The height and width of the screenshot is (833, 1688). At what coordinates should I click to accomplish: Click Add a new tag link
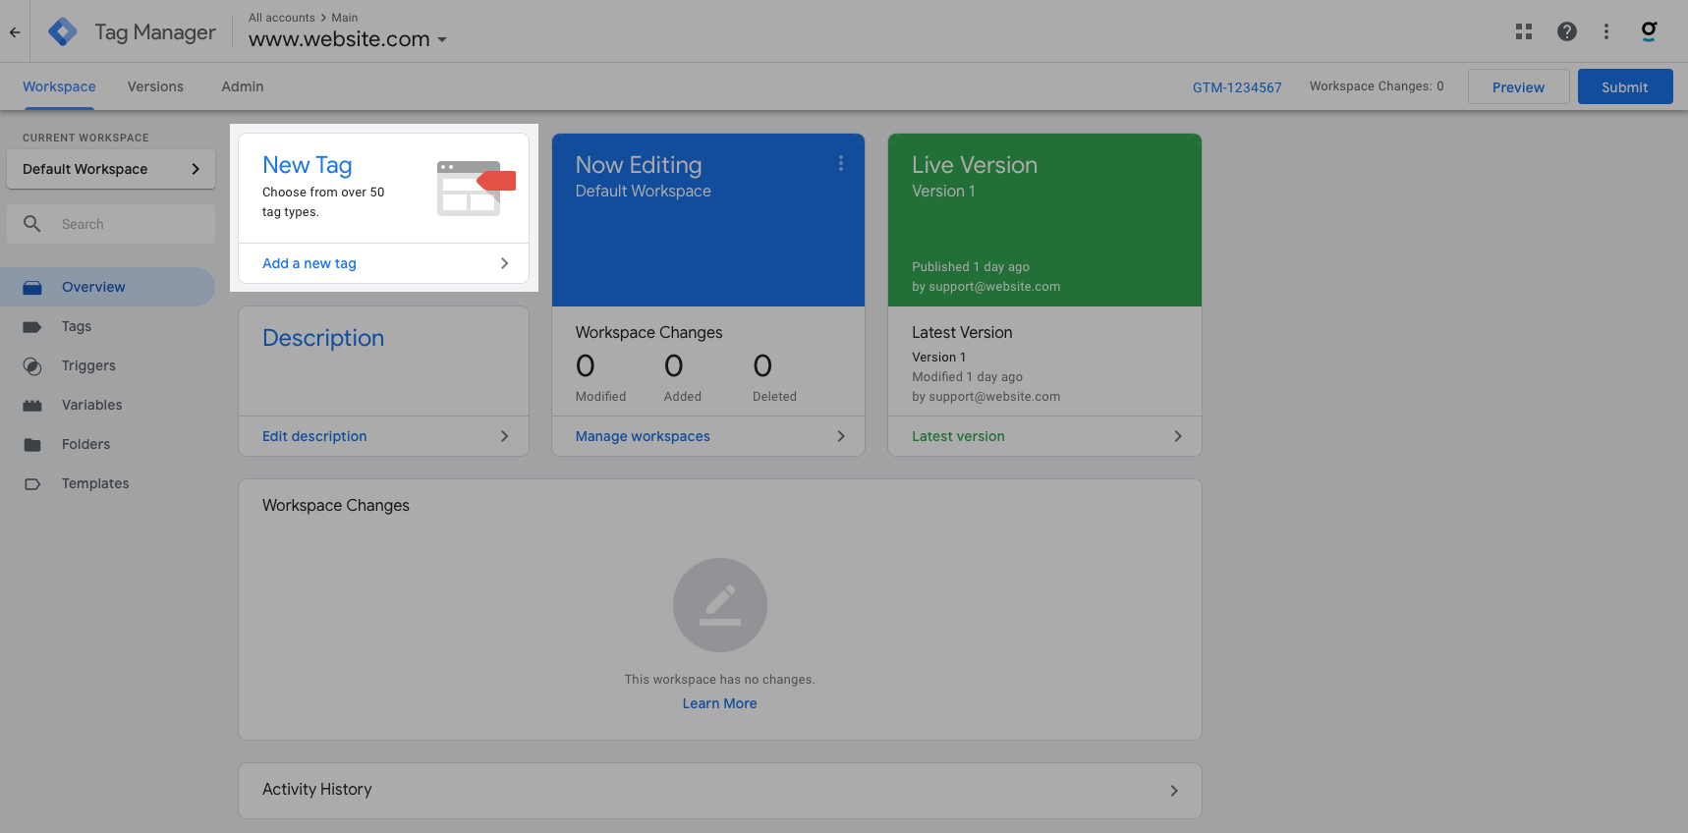coord(309,263)
